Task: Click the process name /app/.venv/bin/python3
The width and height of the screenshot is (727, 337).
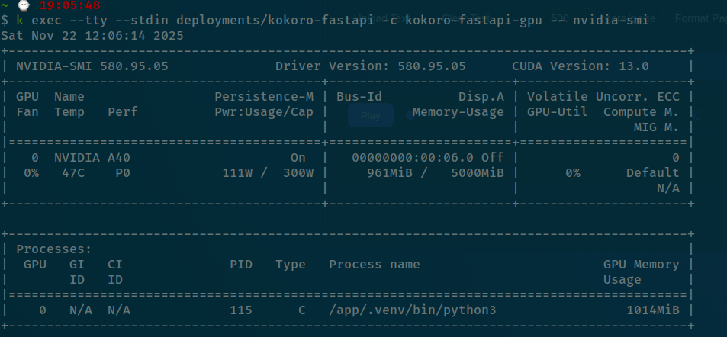Action: 412,310
